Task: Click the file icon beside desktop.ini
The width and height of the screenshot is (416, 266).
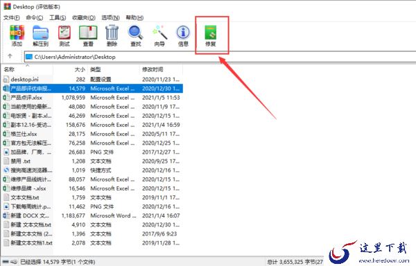Action: [x=6, y=79]
